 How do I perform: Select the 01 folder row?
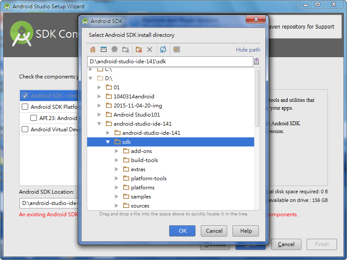click(x=170, y=88)
